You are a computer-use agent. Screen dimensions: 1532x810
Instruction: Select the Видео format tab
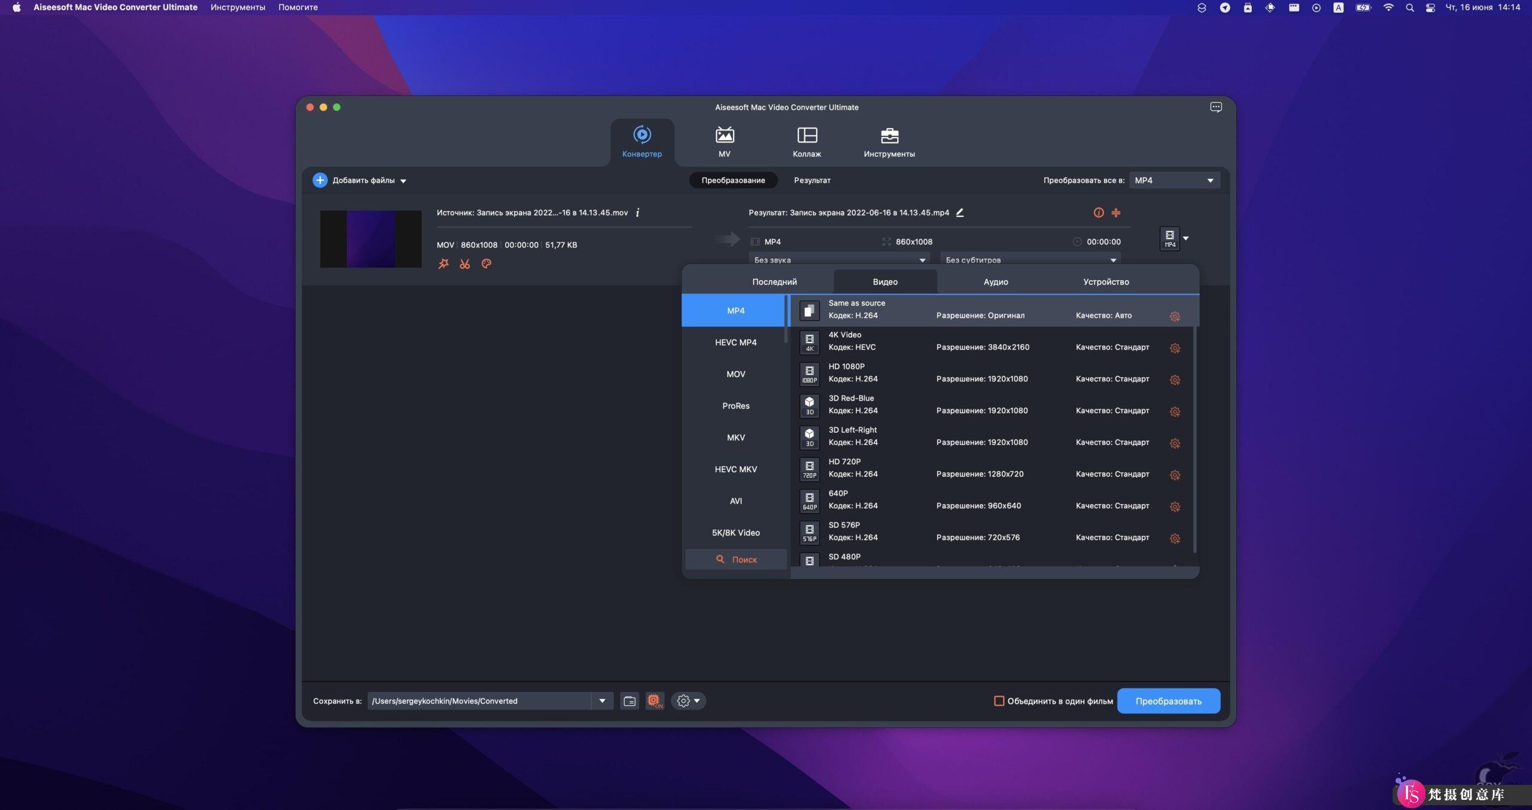pos(885,282)
